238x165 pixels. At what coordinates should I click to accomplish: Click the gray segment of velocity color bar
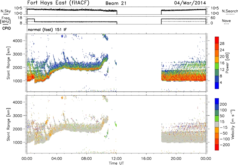(217, 124)
